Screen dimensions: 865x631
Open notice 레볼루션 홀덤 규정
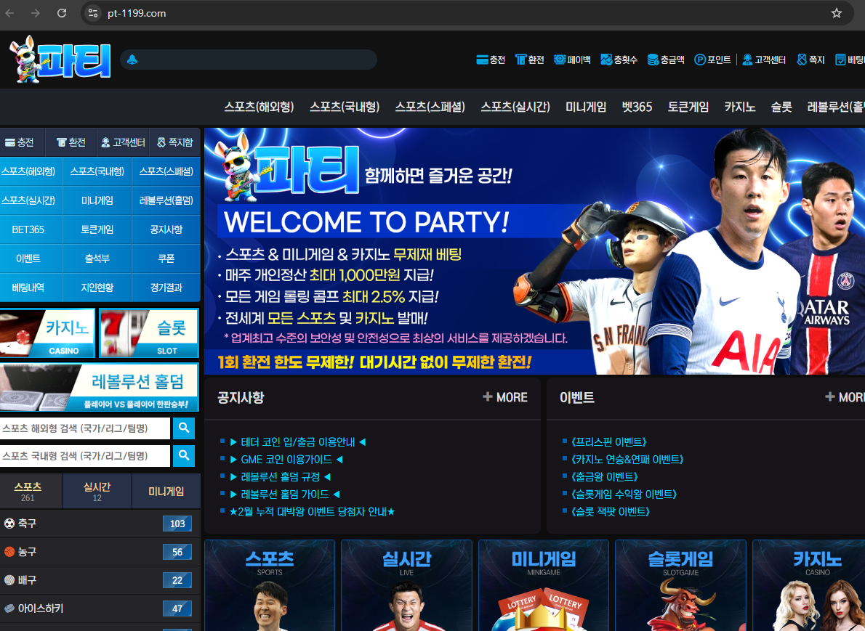point(281,476)
